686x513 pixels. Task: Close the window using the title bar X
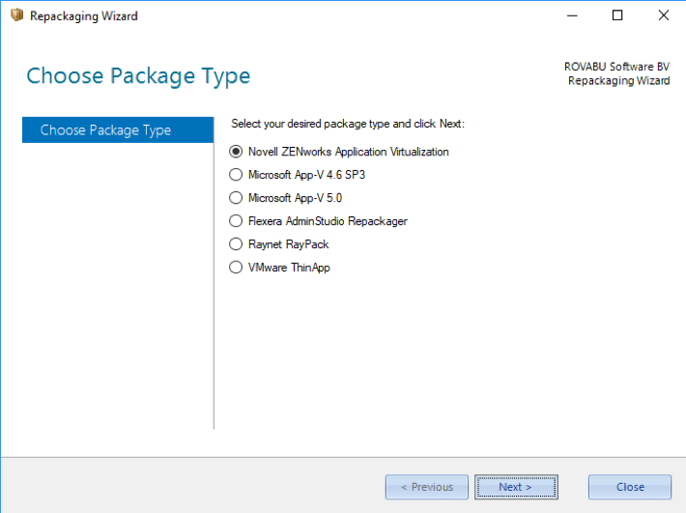(x=663, y=15)
